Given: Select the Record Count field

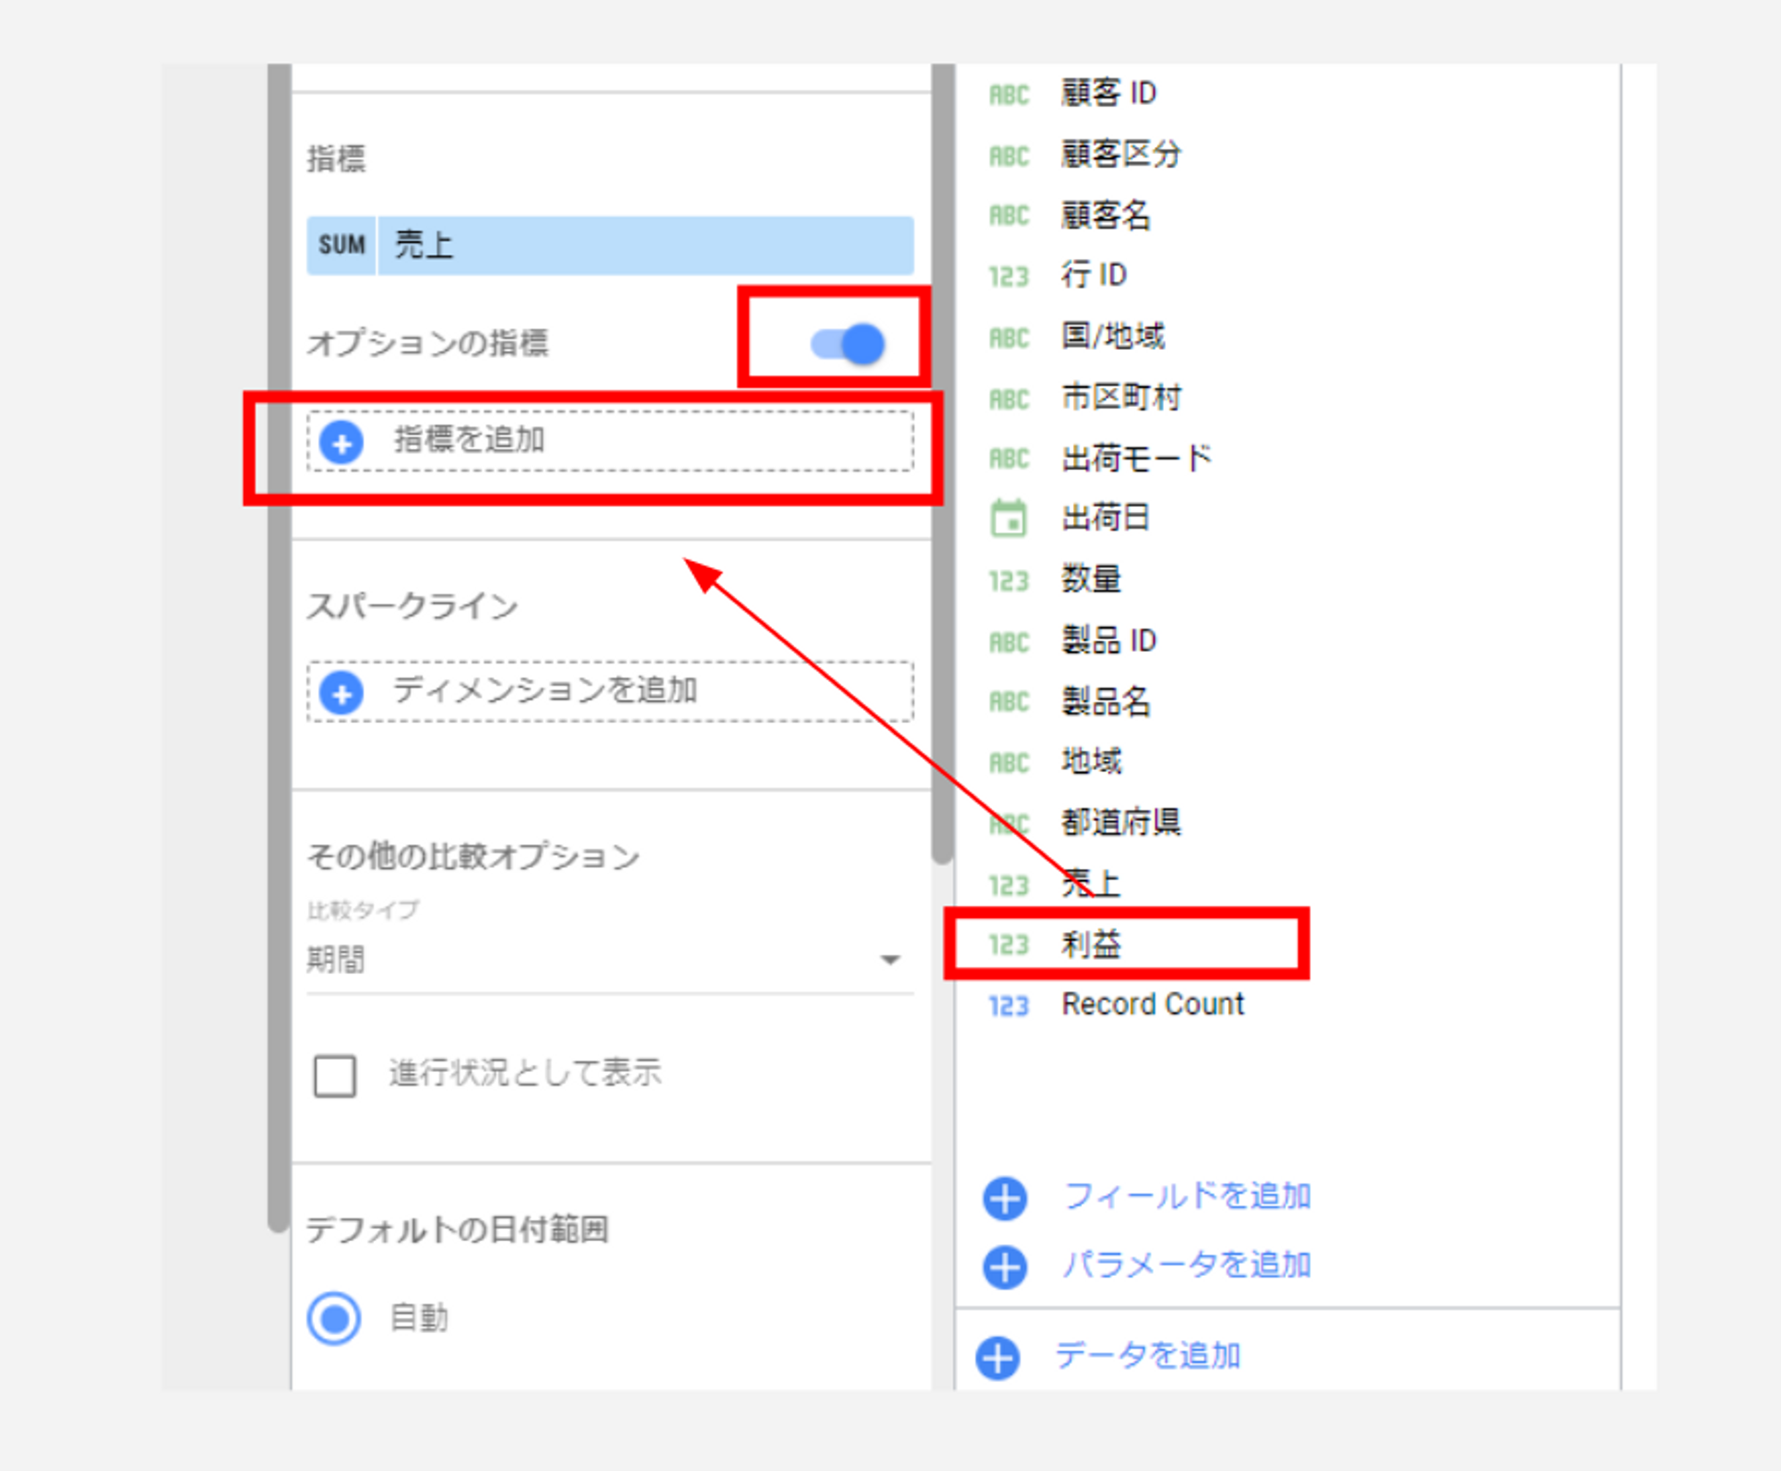Looking at the screenshot, I should click(1153, 1004).
